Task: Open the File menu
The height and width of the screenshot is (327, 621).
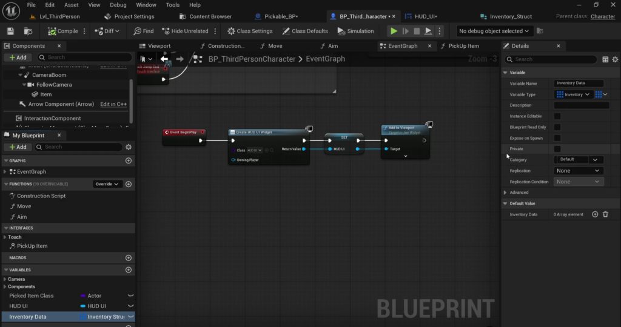Action: pos(32,5)
